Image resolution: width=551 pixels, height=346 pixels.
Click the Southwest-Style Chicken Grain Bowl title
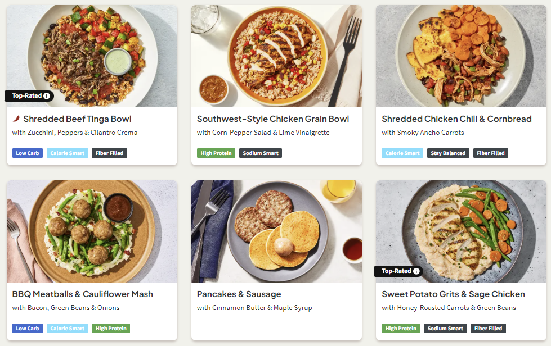click(273, 119)
